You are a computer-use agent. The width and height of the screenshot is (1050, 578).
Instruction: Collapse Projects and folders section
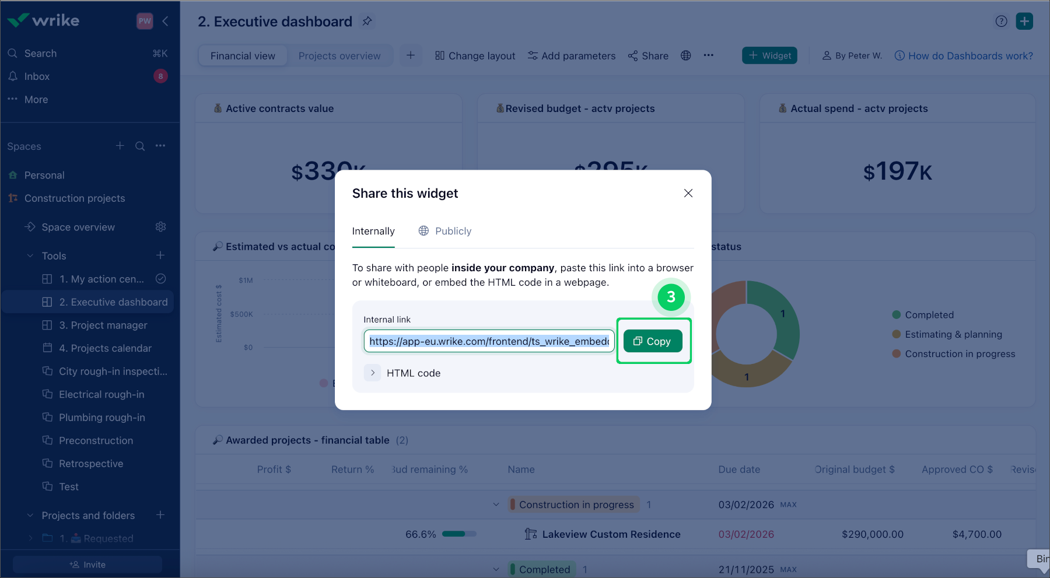pos(30,516)
